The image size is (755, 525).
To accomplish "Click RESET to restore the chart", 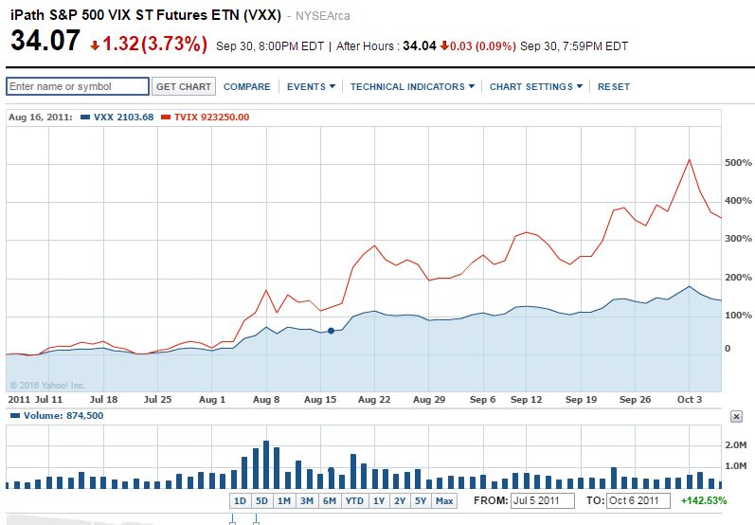I will (614, 87).
